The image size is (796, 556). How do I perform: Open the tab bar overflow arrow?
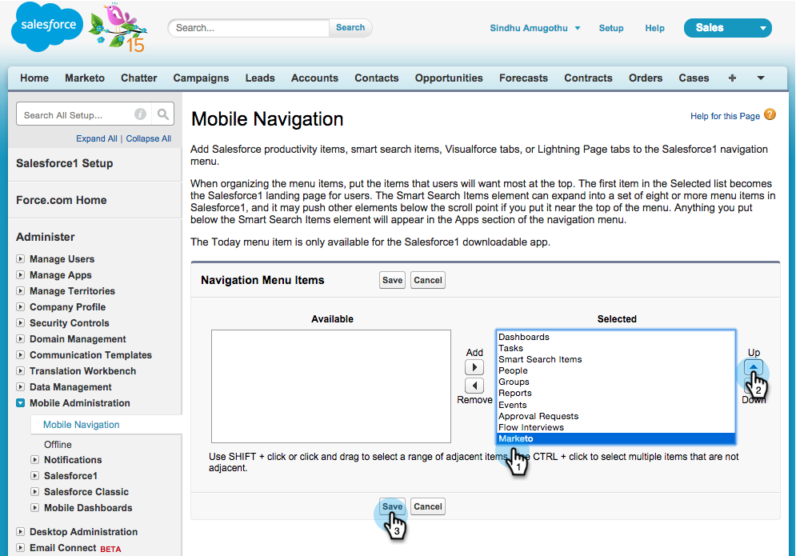click(761, 78)
